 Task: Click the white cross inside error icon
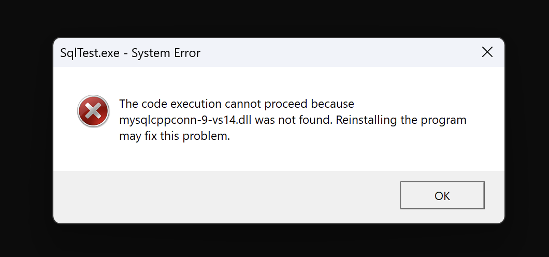(x=93, y=111)
